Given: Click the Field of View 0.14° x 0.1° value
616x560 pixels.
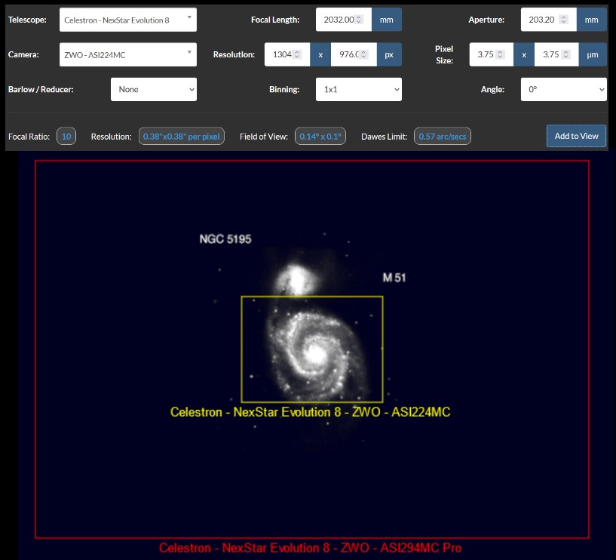Looking at the screenshot, I should [x=320, y=137].
